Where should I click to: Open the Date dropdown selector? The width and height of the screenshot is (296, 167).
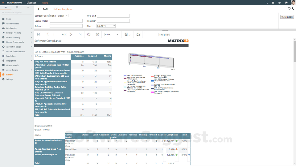106,26
